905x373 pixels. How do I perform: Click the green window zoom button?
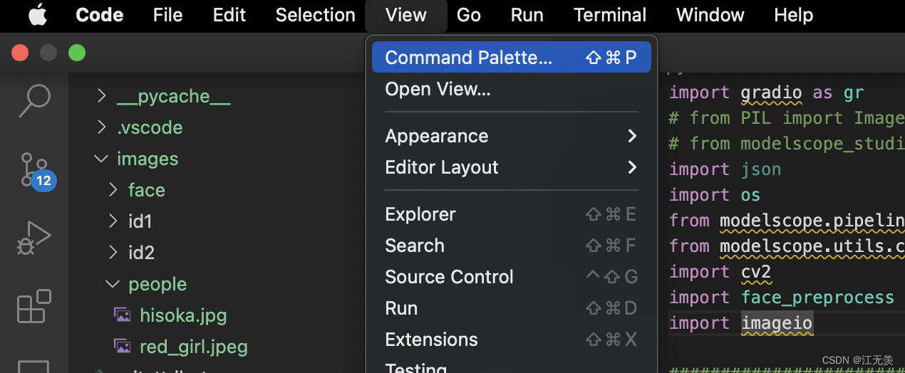pyautogui.click(x=77, y=53)
